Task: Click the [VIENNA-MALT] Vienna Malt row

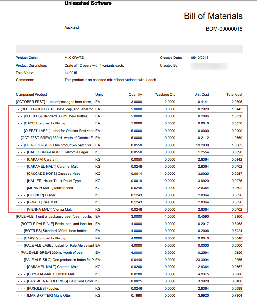Action: tap(129, 210)
